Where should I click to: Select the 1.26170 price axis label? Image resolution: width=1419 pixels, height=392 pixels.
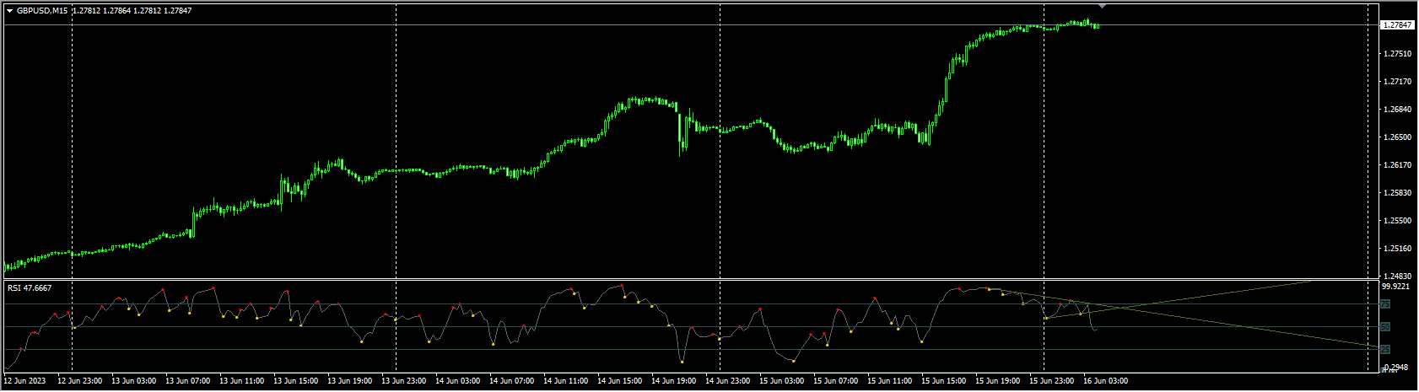coord(1397,165)
